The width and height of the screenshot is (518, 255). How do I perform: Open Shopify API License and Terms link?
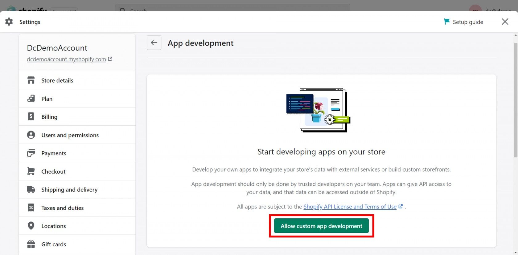pos(350,207)
